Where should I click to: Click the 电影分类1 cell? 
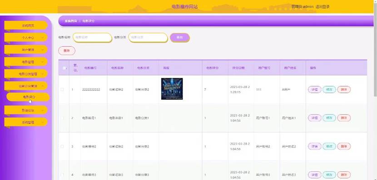(142, 118)
